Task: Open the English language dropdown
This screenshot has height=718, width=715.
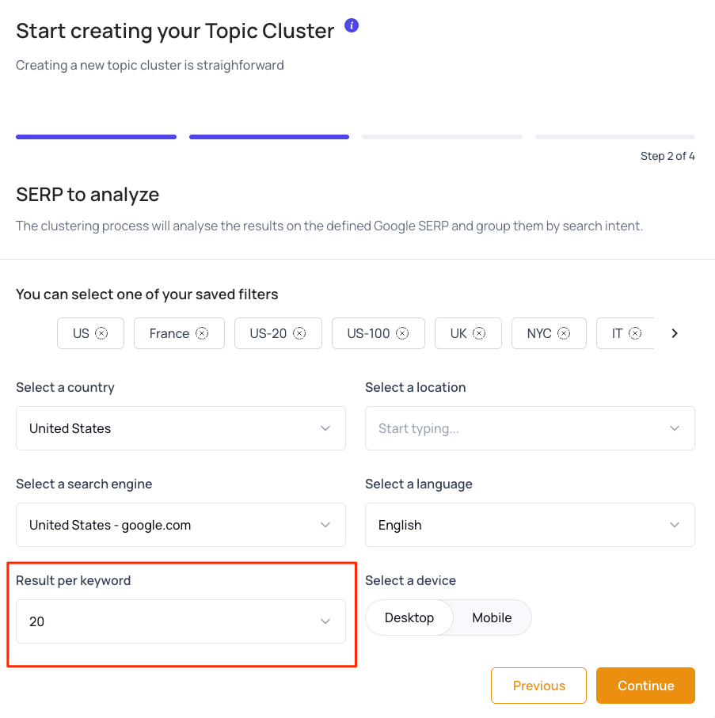Action: point(530,525)
